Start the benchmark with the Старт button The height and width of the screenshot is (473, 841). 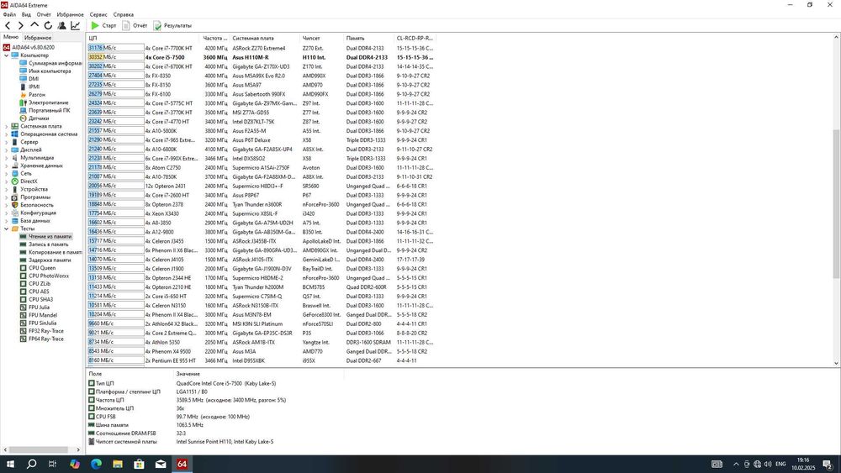click(103, 25)
